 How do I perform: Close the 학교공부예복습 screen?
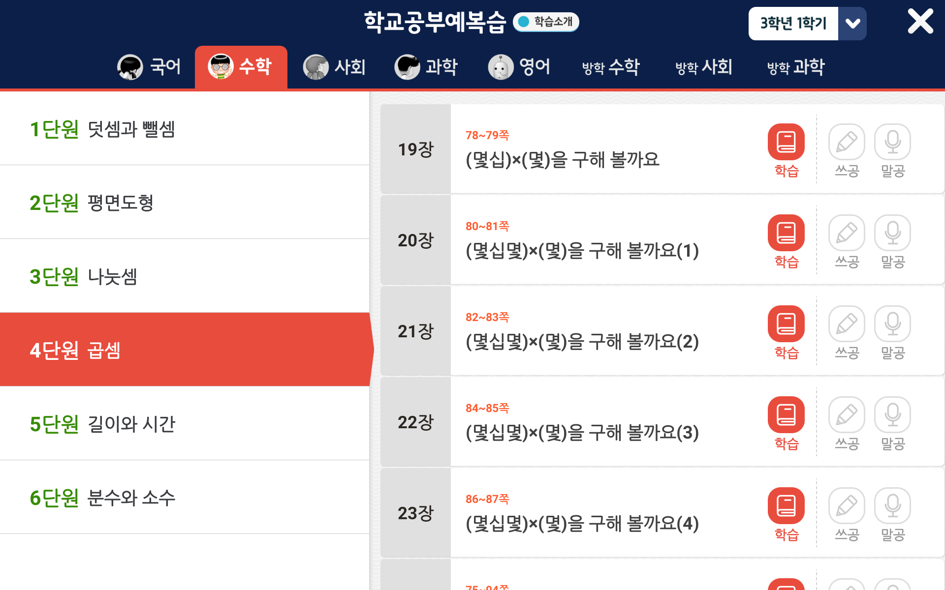(x=920, y=22)
